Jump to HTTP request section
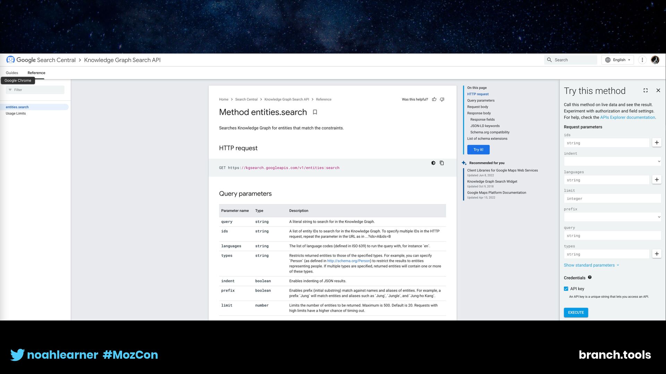This screenshot has width=666, height=374. 478,94
